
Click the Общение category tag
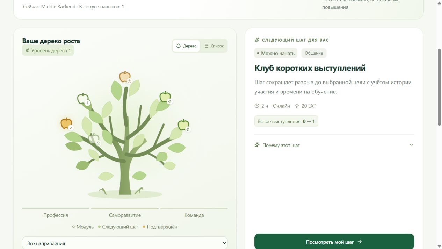point(314,53)
